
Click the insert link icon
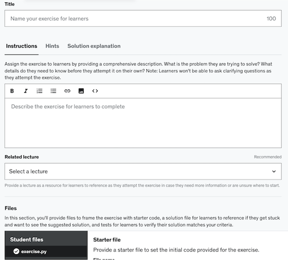point(67,91)
